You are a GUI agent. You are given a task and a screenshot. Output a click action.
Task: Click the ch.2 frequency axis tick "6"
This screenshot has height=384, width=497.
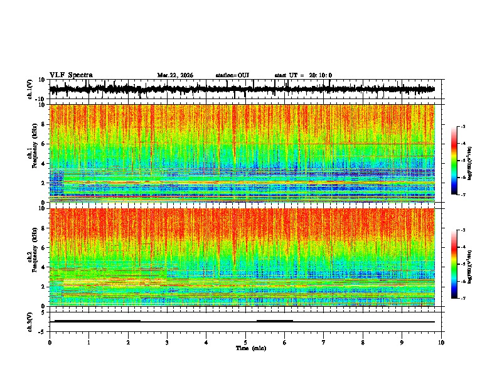pos(43,248)
